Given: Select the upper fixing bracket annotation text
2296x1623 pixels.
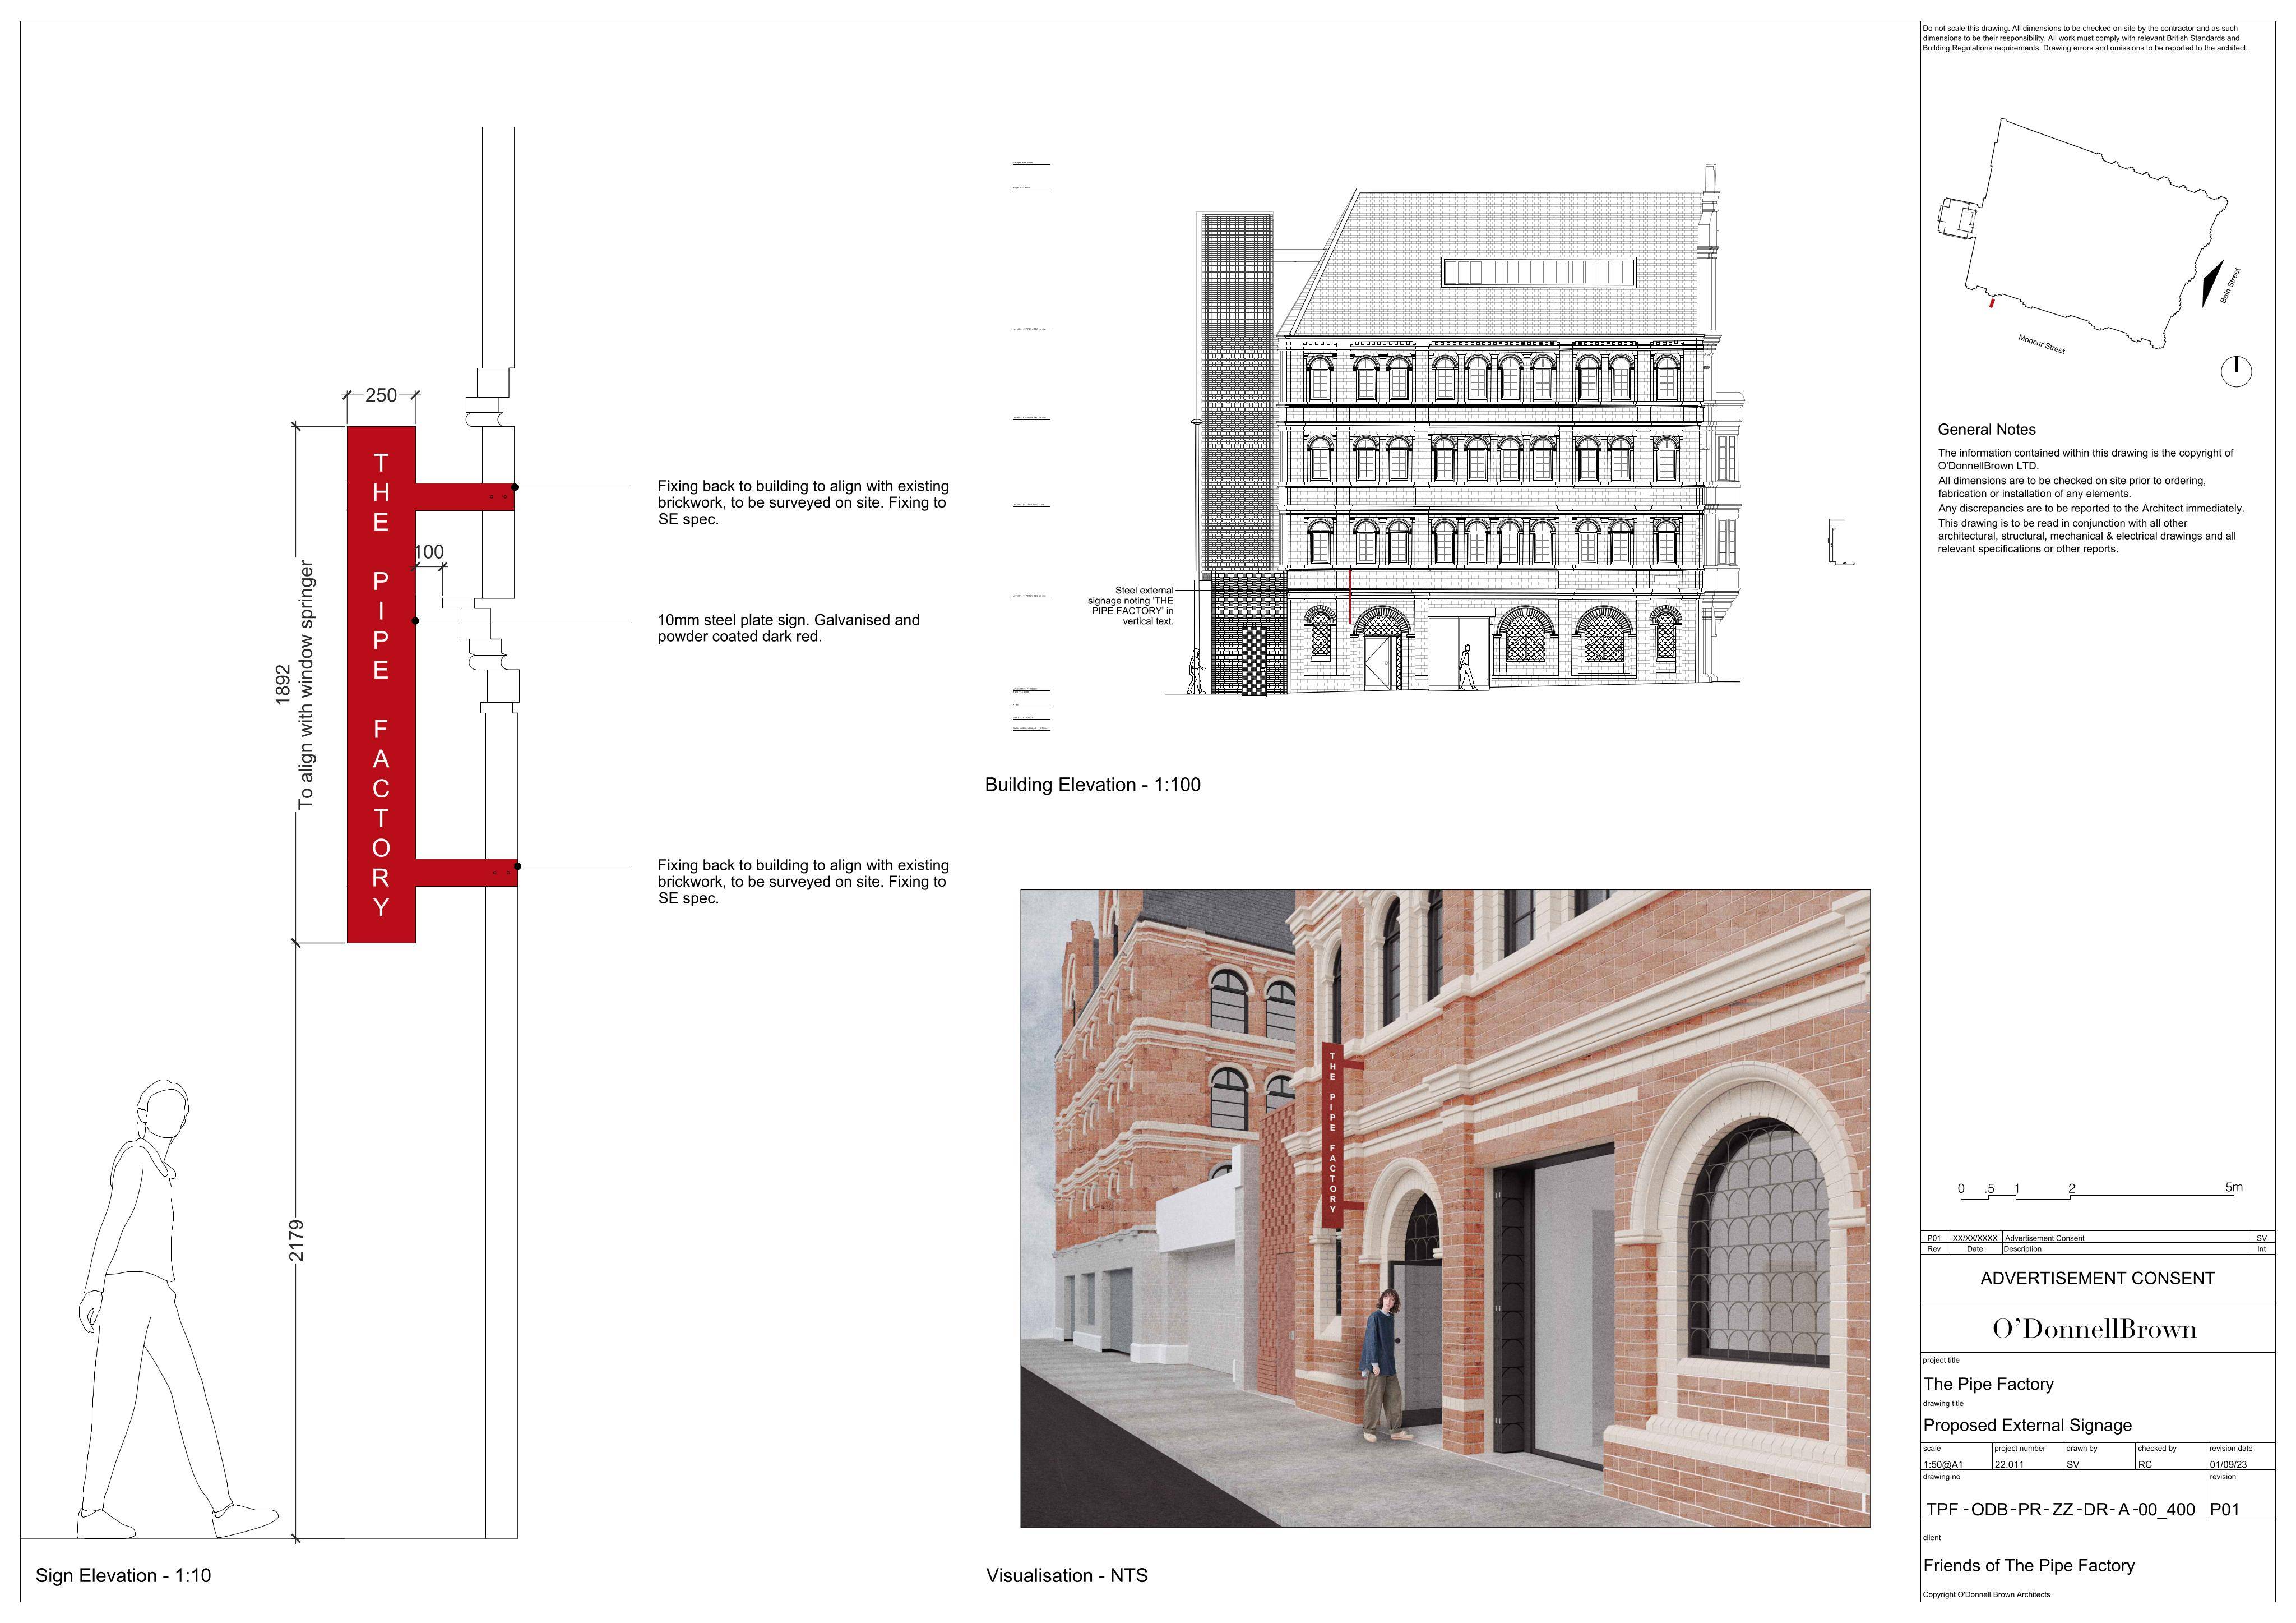Looking at the screenshot, I should point(803,502).
